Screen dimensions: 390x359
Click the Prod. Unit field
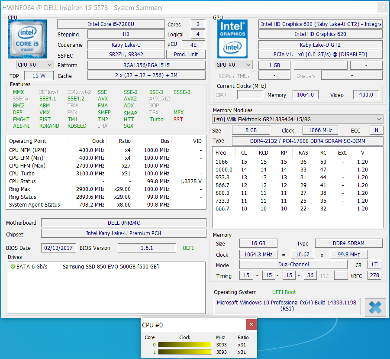186,55
